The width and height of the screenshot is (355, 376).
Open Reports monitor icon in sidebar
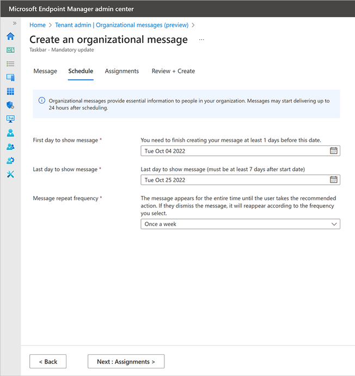click(x=10, y=119)
